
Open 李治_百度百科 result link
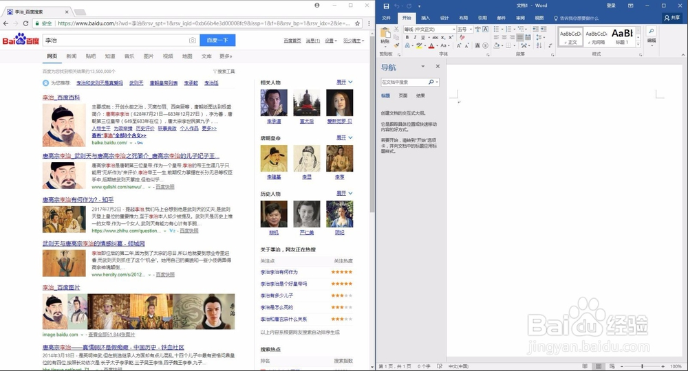(x=61, y=98)
